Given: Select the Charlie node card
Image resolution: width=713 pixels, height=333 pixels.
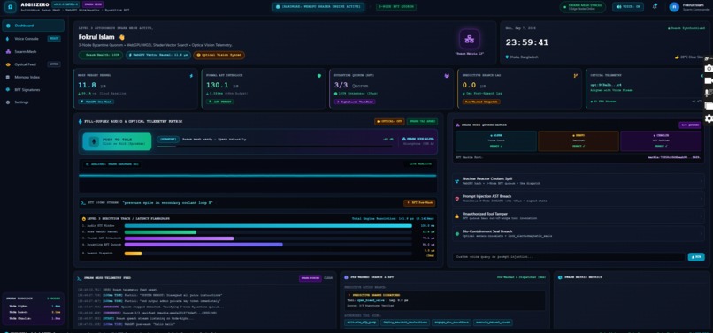Looking at the screenshot, I should tap(661, 140).
